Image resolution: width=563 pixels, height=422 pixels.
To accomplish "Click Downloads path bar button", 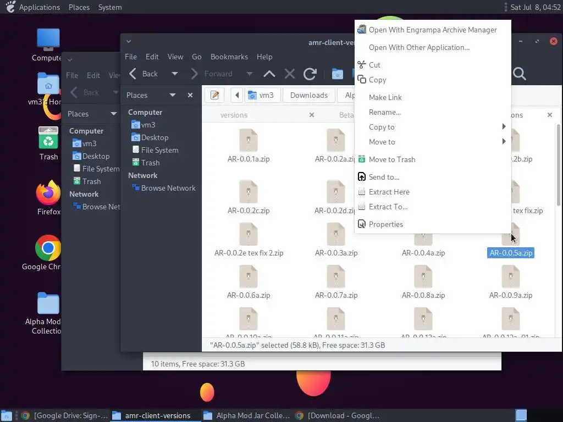I will tap(309, 95).
